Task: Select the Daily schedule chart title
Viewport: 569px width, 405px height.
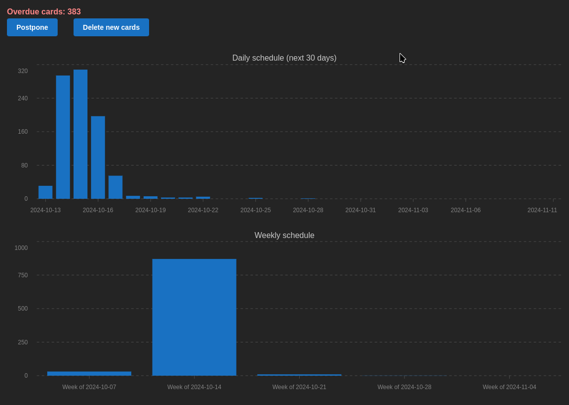Action: (x=284, y=58)
